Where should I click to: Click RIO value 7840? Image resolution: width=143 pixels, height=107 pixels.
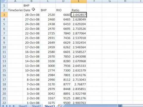[63, 33]
